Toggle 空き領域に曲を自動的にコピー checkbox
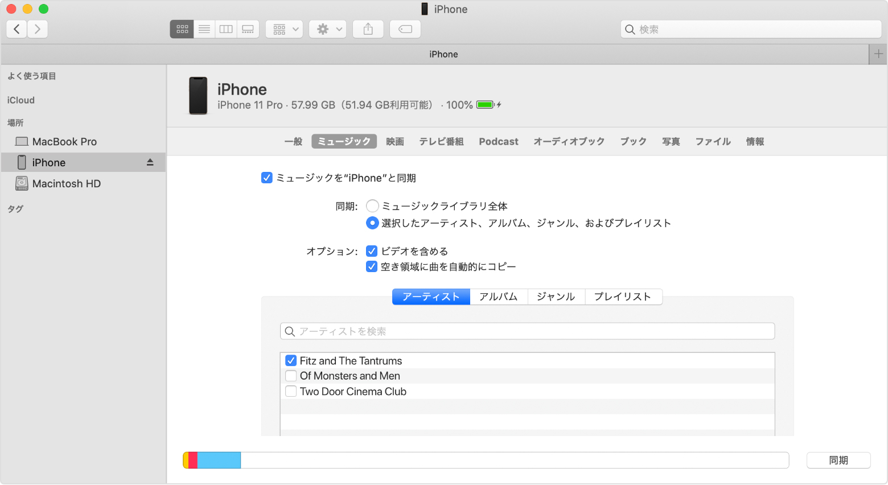This screenshot has width=888, height=485. click(372, 266)
